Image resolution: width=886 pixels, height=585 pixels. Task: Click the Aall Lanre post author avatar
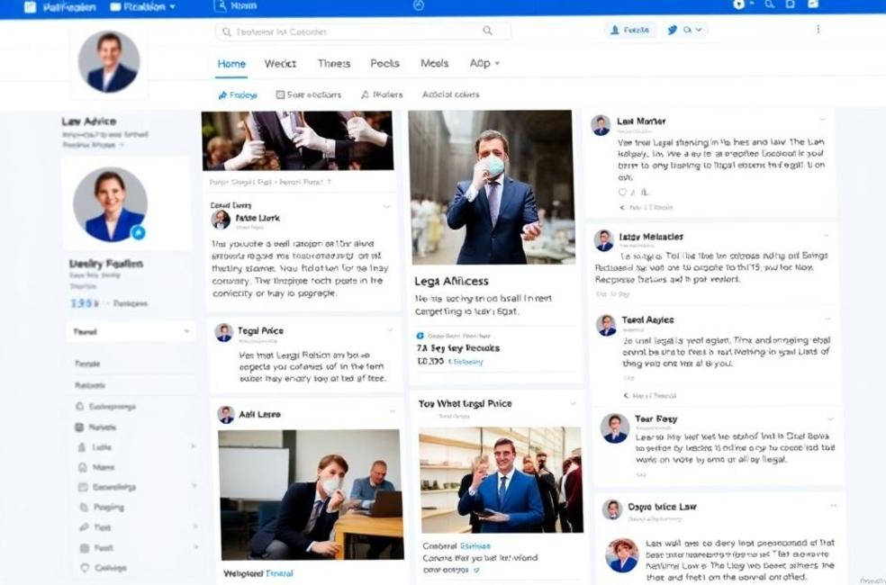coord(226,415)
